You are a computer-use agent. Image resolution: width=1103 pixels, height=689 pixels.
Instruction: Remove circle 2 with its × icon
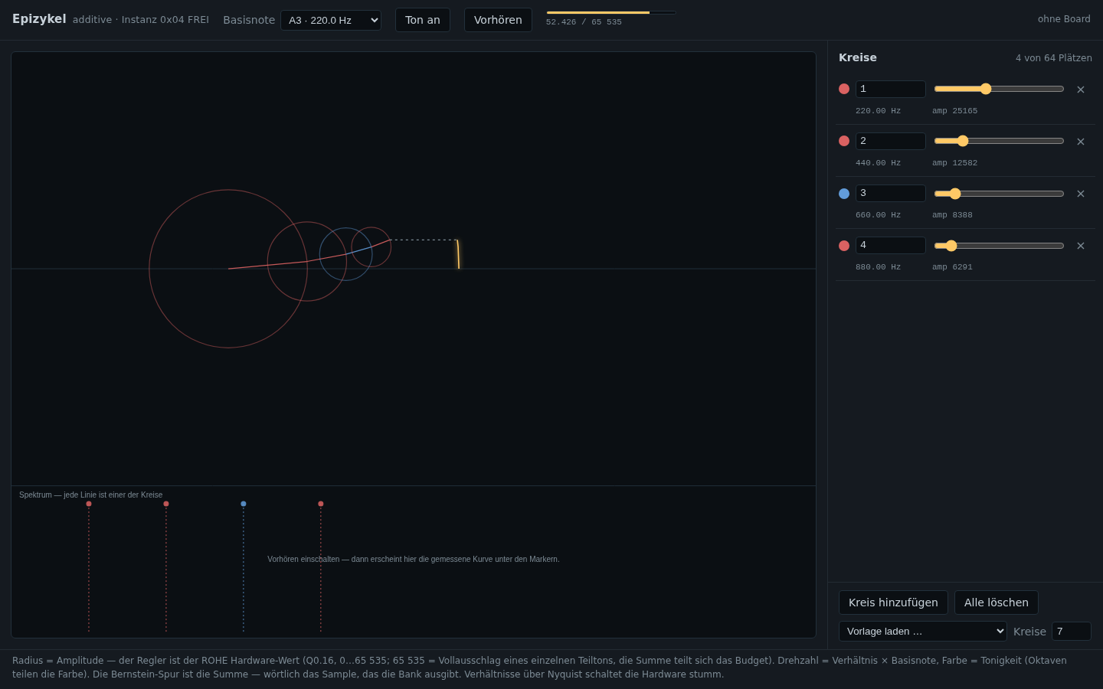(x=1081, y=142)
